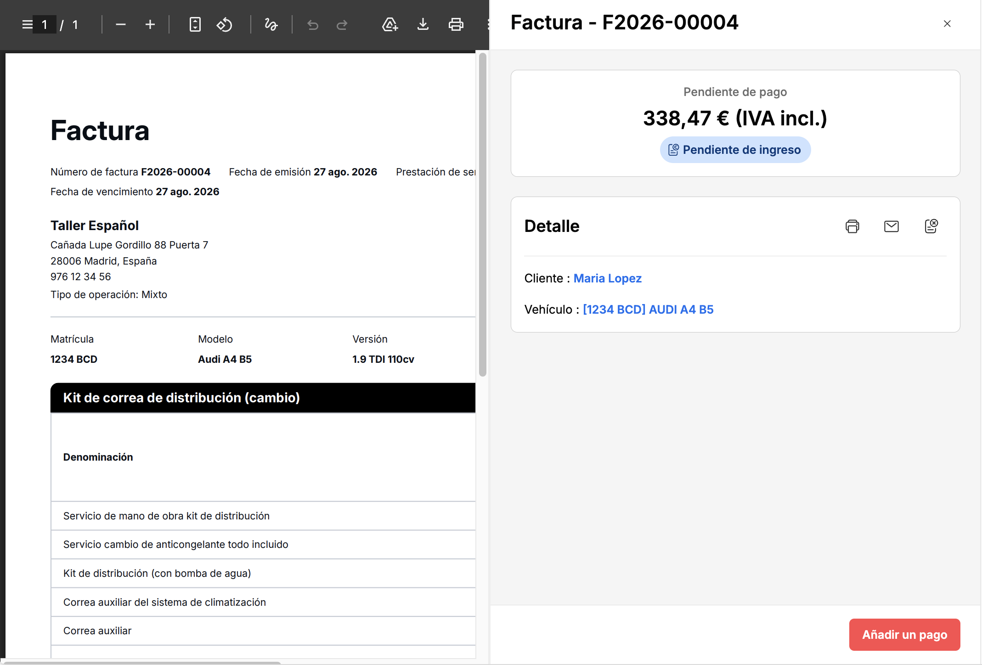This screenshot has width=982, height=665.
Task: Save PDF to Google Drive icon
Action: (390, 24)
